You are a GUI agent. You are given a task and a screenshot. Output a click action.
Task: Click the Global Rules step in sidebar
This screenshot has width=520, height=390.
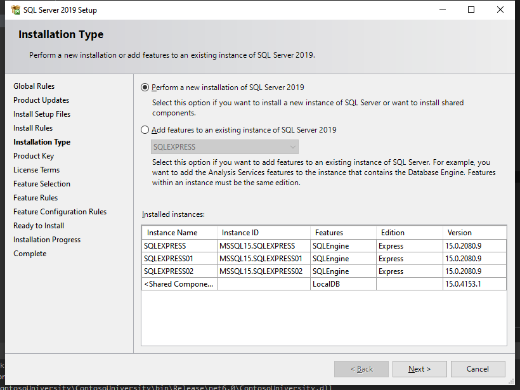tap(34, 86)
